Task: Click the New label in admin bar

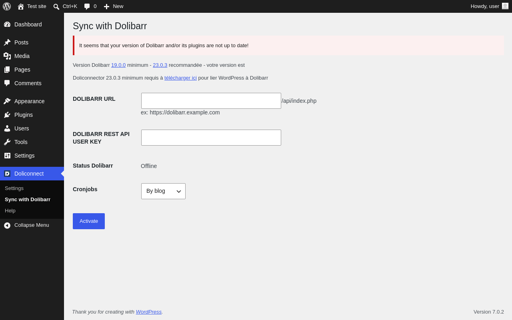Action: (118, 6)
